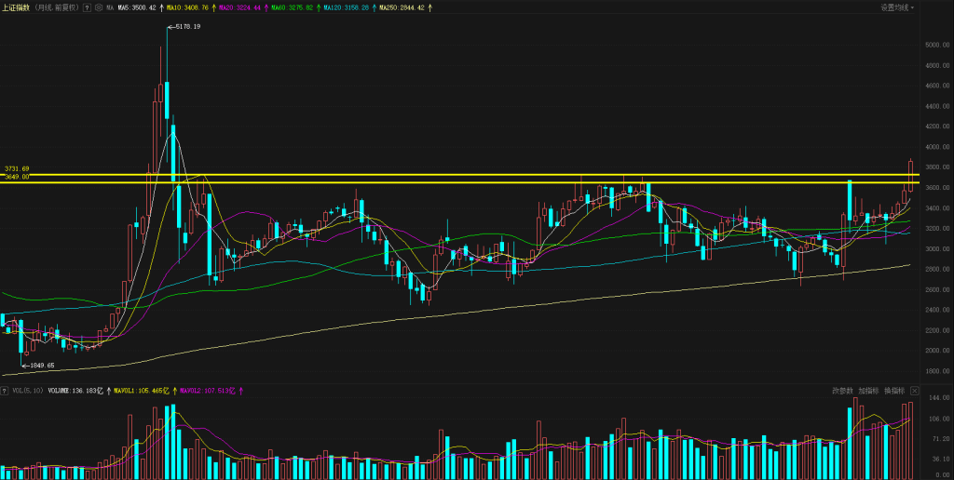954x480 pixels.
Task: Click the 3000.00 price axis label
Action: tap(936, 249)
